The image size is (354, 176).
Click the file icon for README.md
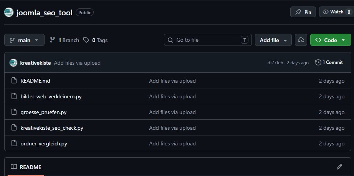14,81
